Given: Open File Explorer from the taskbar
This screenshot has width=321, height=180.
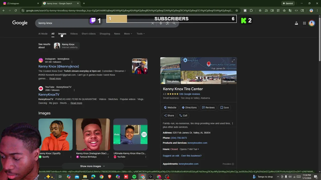Looking at the screenshot, I should (85, 177).
